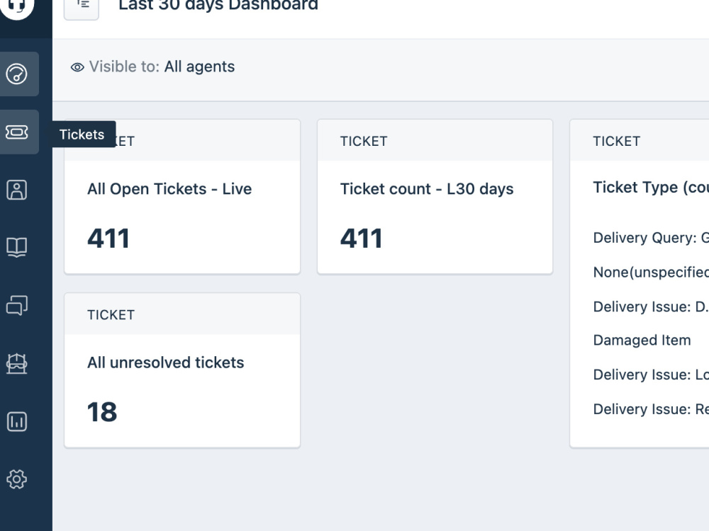Screen dimensions: 709x531
Task: Open the All Open Tickets - Live widget
Action: pos(182,197)
